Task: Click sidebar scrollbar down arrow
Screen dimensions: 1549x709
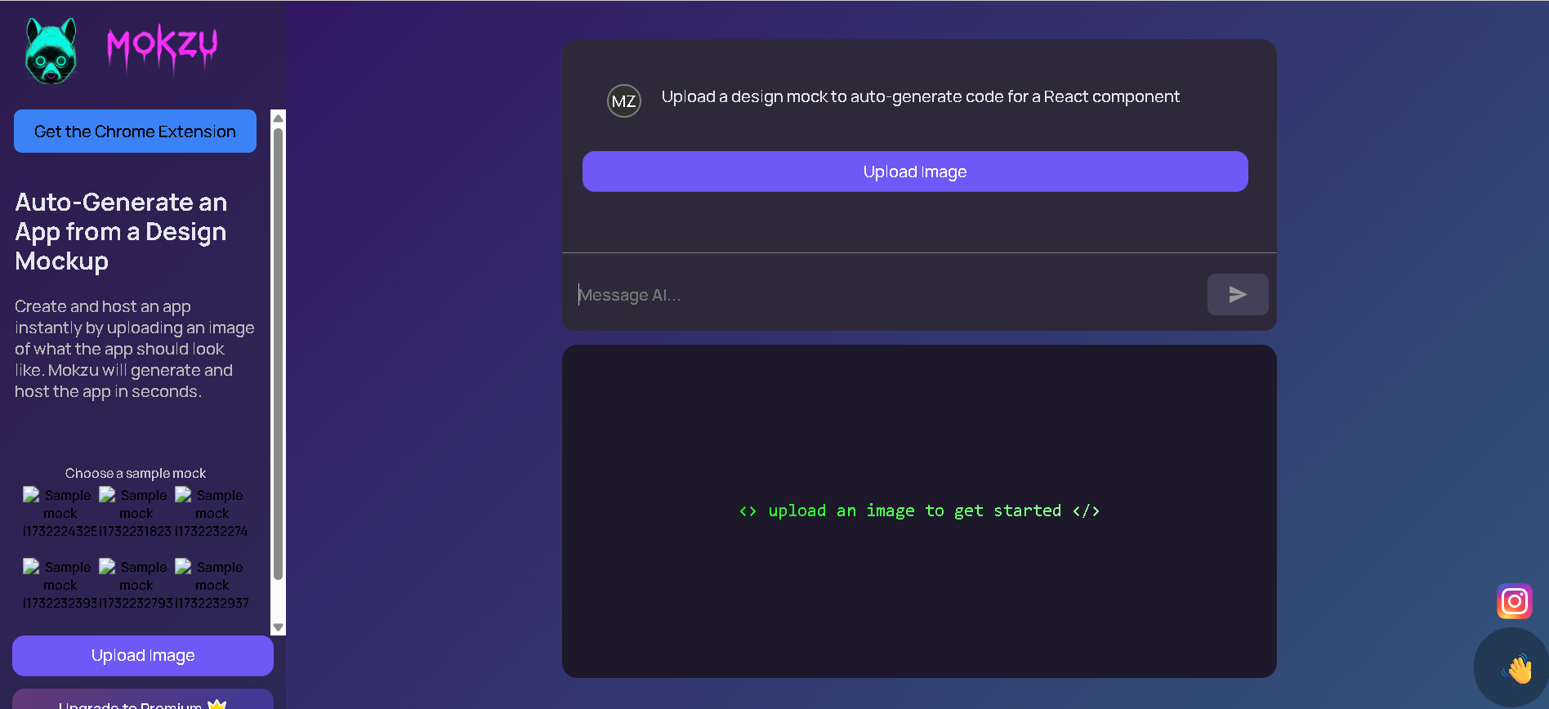Action: click(x=278, y=627)
